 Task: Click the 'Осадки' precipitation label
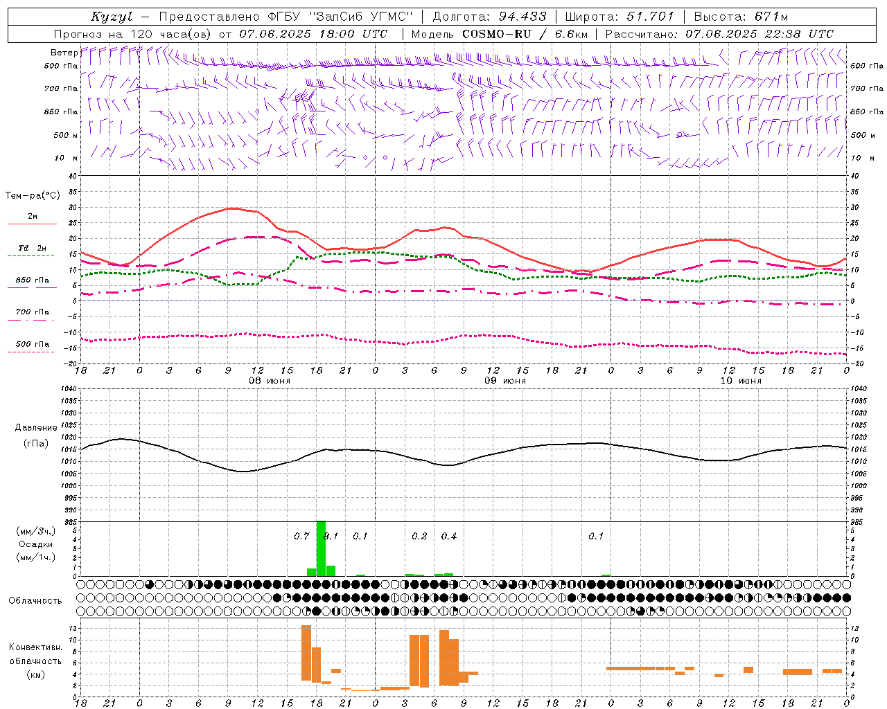tap(36, 544)
